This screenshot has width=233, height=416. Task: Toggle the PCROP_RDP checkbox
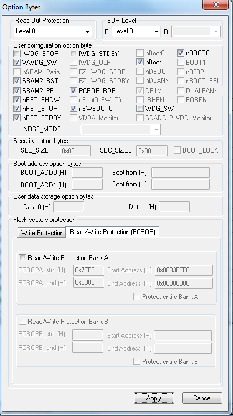coord(74,91)
